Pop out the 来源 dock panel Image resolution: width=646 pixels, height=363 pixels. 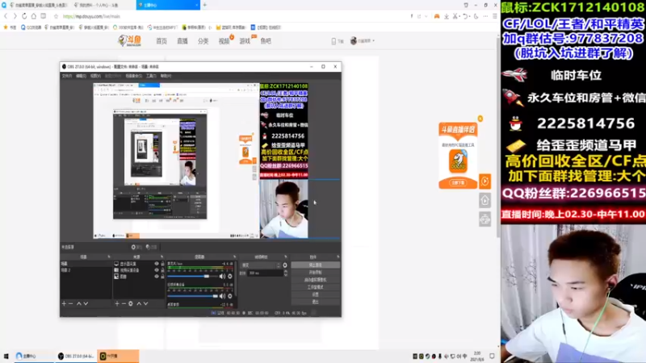(161, 257)
